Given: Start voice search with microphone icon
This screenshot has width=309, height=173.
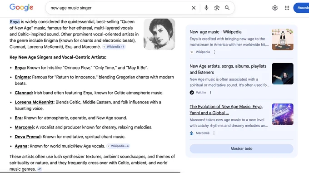Looking at the screenshot, I should 206,8.
